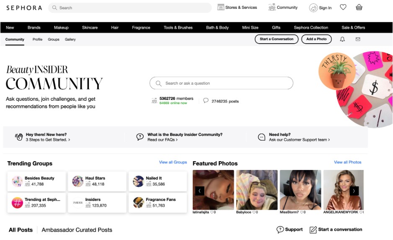Screen dimensions: 393x240
Task: Open Babyloce's featured photo
Action: (x=257, y=190)
